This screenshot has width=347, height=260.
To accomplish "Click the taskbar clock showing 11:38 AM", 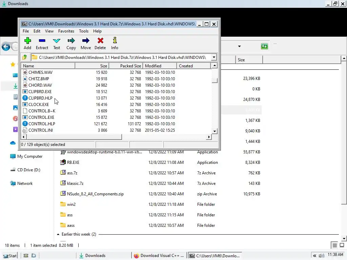I will tap(335, 255).
